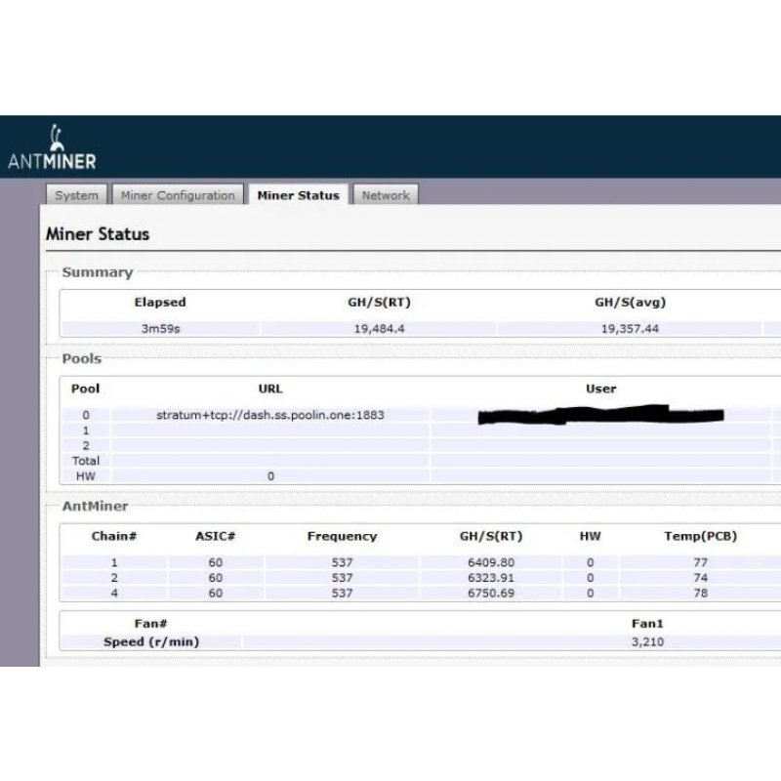The width and height of the screenshot is (781, 781).
Task: Click the Miner Status page heading
Action: pos(98,234)
